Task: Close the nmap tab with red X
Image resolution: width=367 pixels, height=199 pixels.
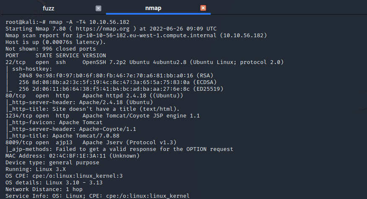Action: 203,8
